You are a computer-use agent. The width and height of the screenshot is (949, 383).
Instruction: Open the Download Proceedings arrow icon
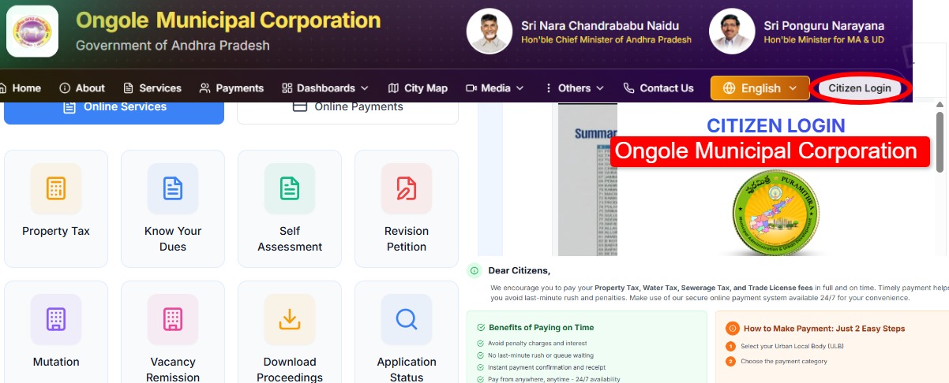point(290,319)
